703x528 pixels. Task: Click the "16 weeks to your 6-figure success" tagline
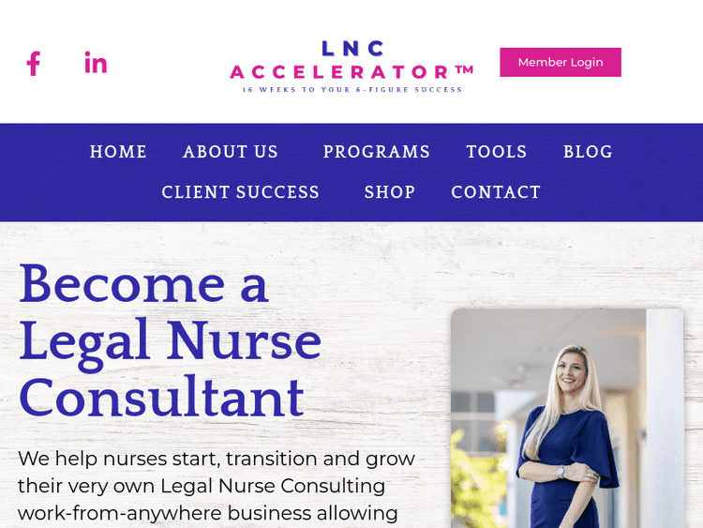point(351,90)
